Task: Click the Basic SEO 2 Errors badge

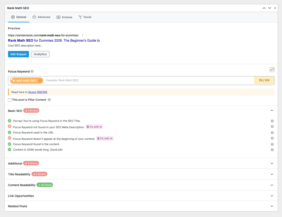Action: pyautogui.click(x=31, y=111)
